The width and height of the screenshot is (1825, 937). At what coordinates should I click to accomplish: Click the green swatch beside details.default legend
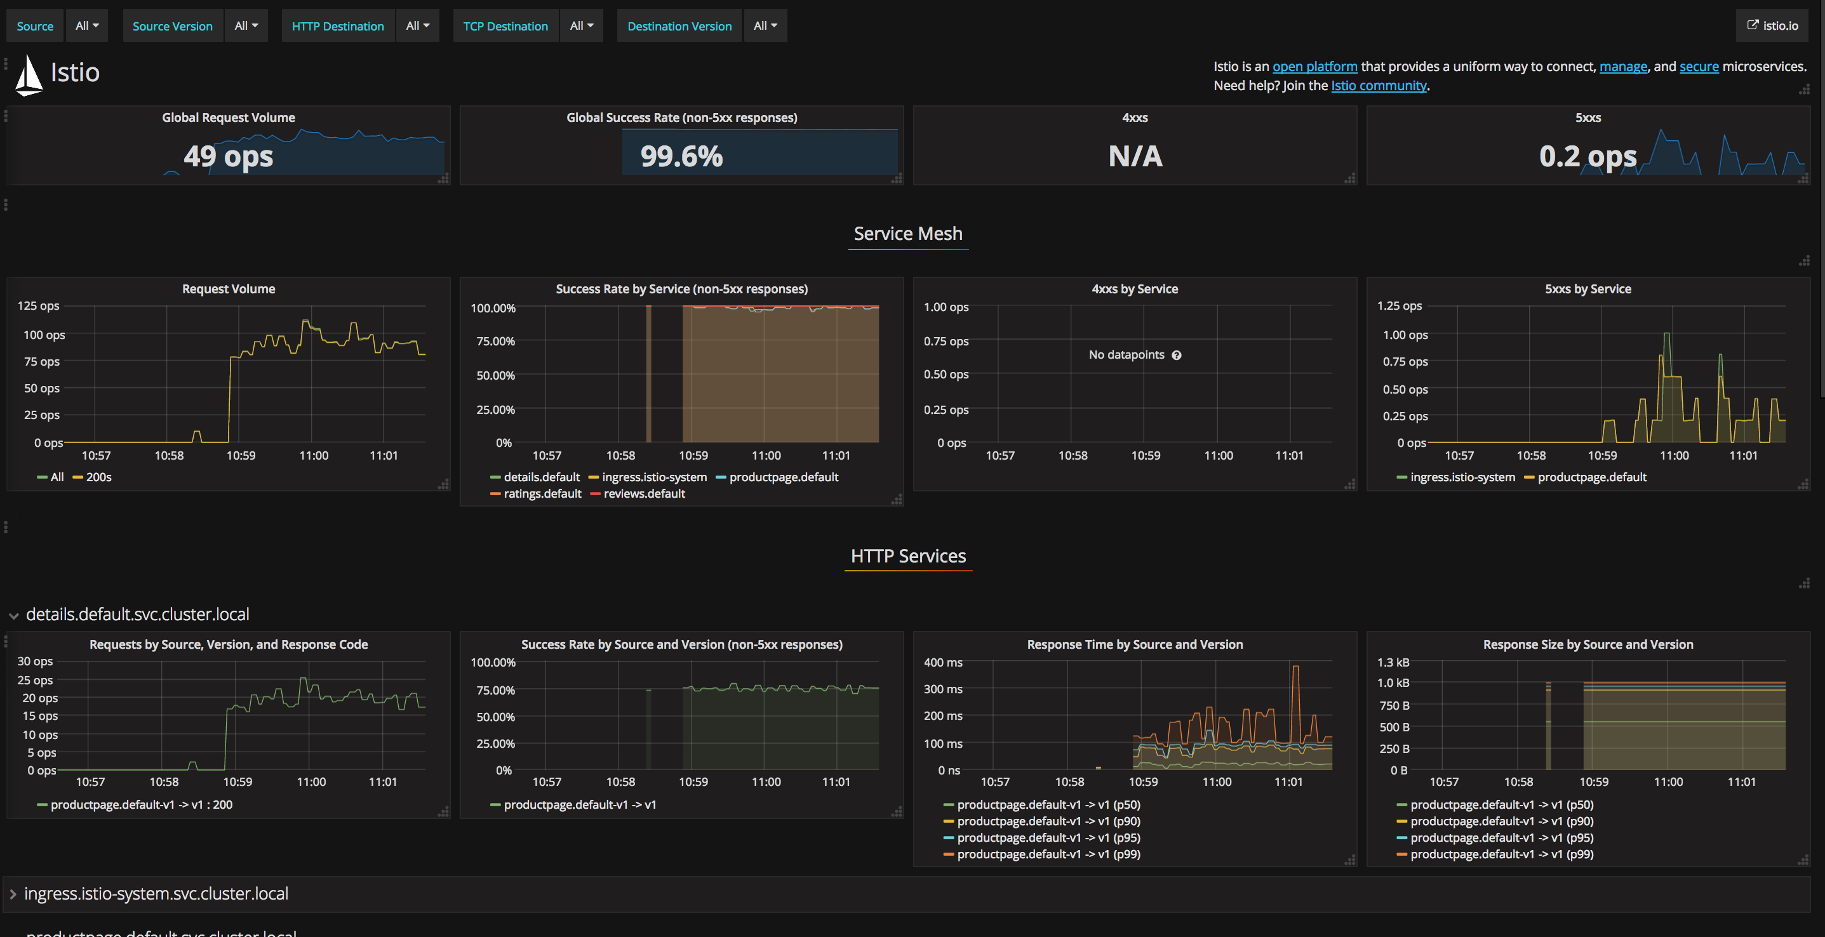pos(495,477)
